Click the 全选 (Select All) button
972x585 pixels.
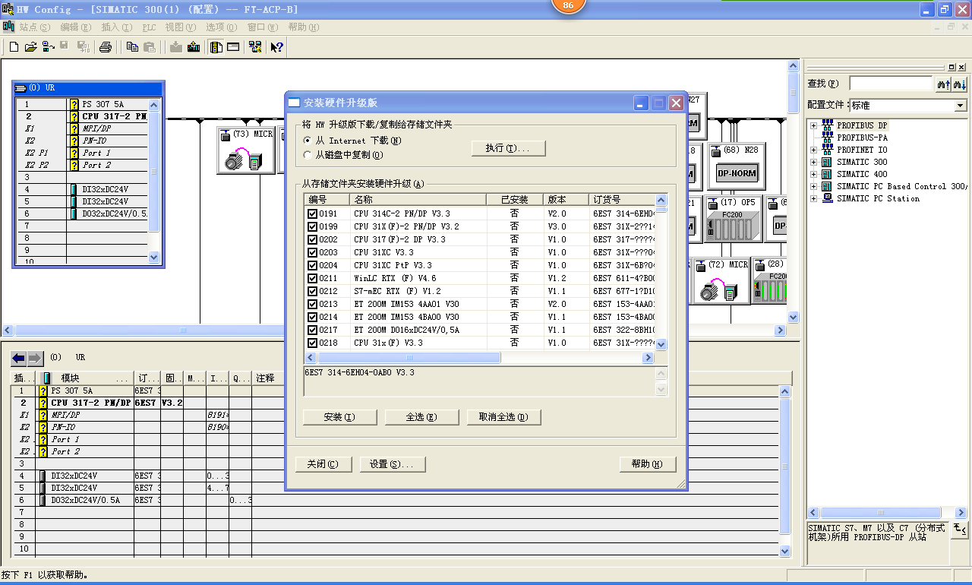[x=421, y=417]
